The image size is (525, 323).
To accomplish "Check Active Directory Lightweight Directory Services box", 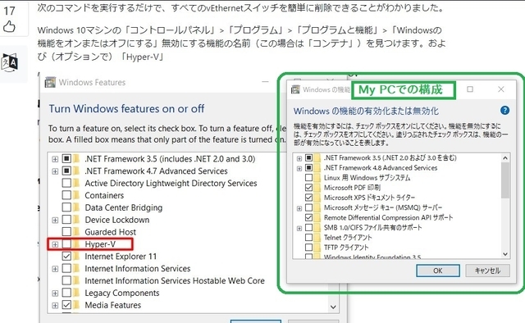I will [66, 183].
